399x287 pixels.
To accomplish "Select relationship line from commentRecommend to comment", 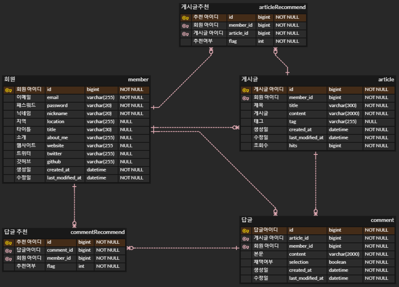I will pyautogui.click(x=183, y=248).
